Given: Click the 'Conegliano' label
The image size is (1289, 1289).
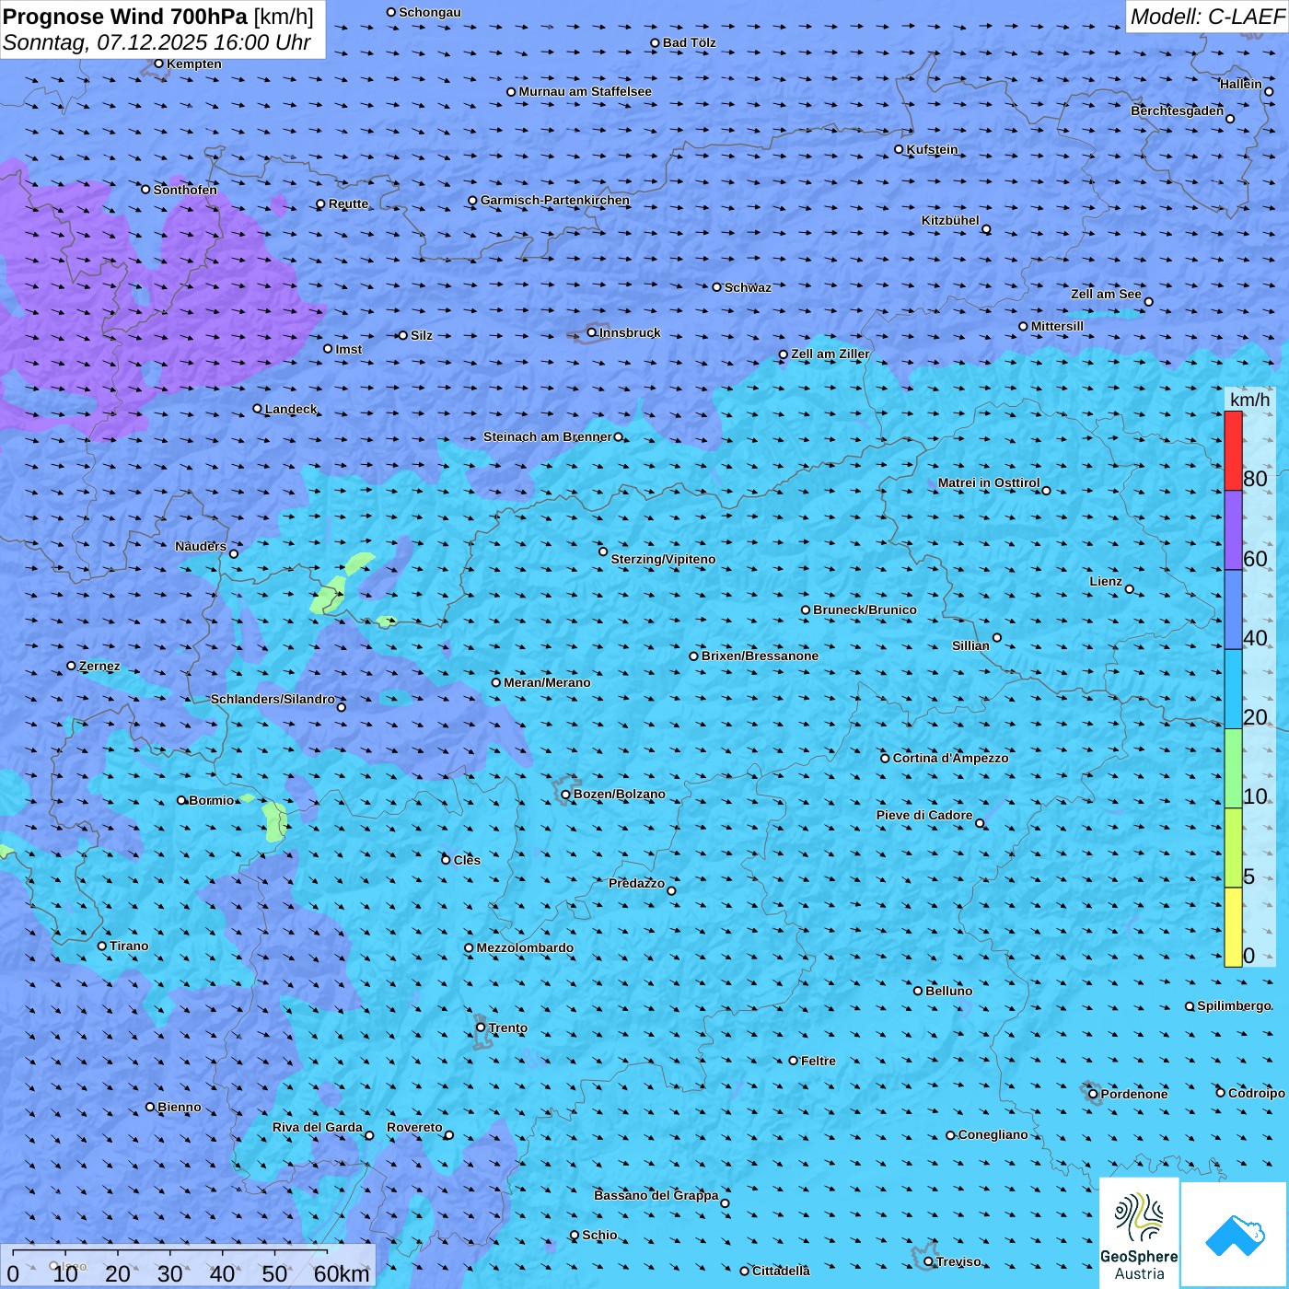Looking at the screenshot, I should pos(993,1134).
